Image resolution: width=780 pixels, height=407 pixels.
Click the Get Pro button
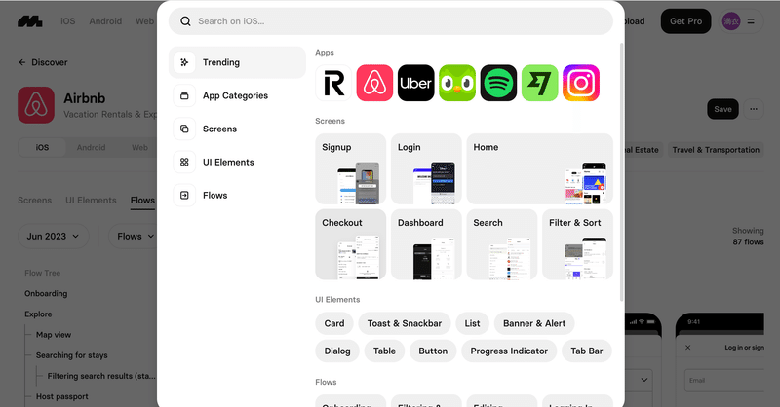[686, 21]
